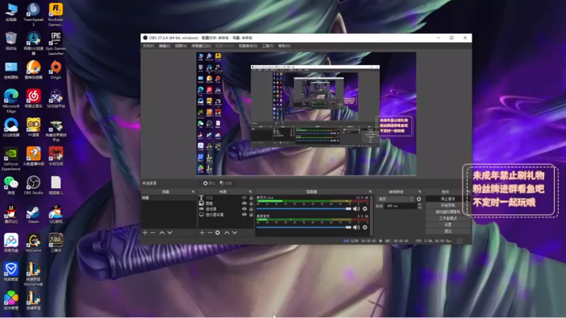Open 文件(F) menu
Image resolution: width=566 pixels, height=318 pixels.
coord(149,46)
